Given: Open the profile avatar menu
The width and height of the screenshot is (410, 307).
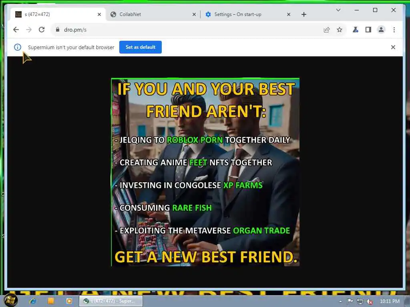Looking at the screenshot, I should tap(381, 30).
